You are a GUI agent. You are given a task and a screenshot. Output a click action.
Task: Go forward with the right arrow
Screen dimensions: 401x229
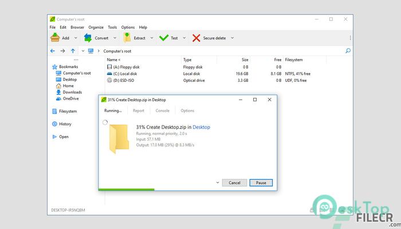tap(62, 51)
